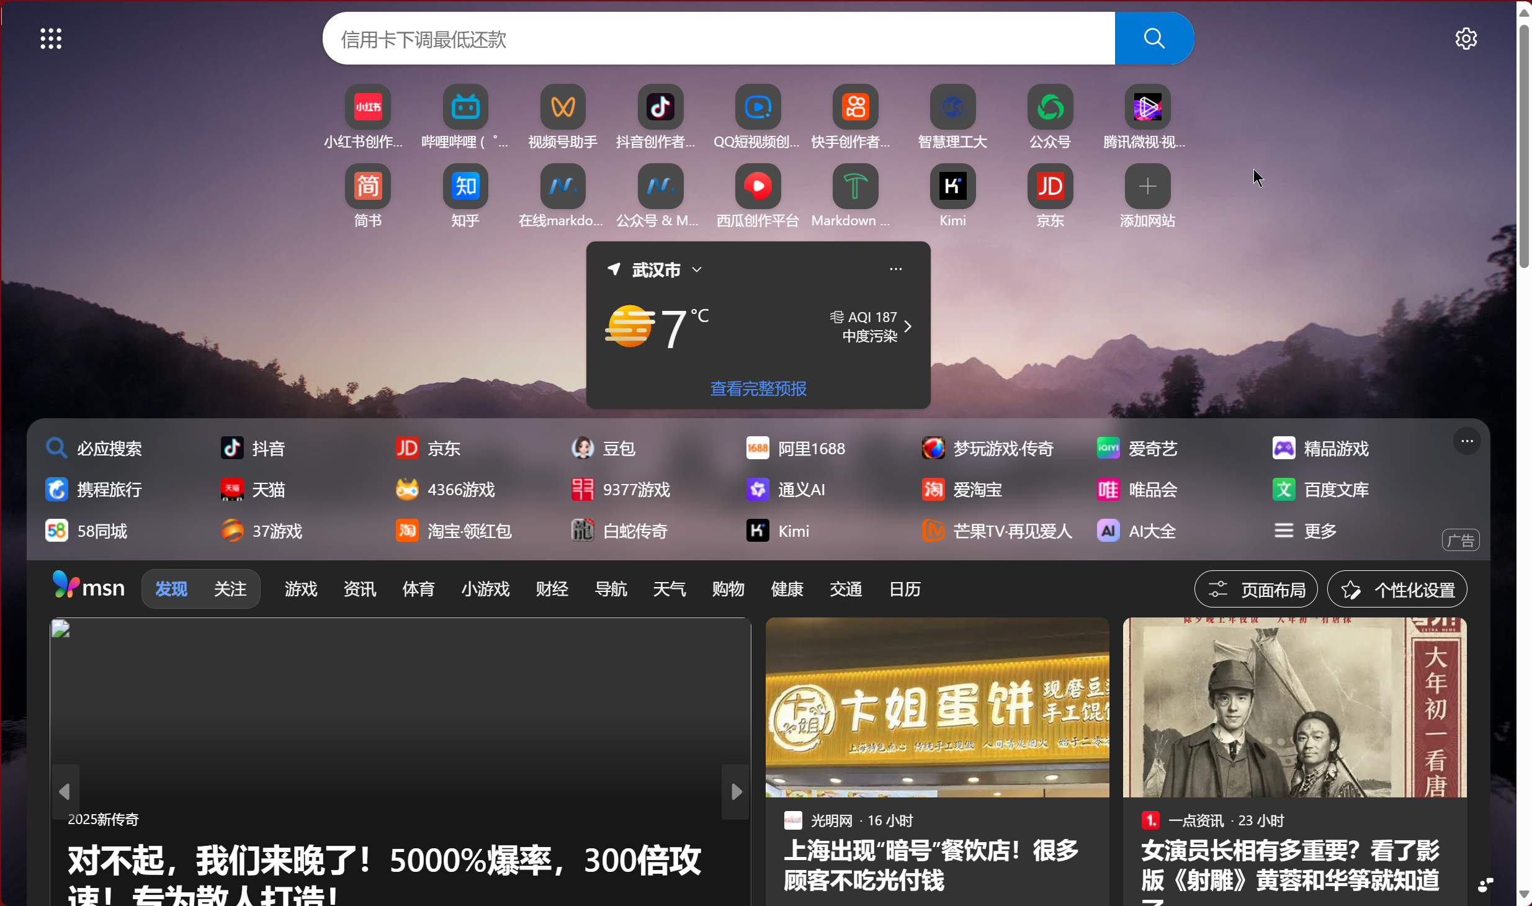Click the search input field
1532x906 pixels.
[719, 38]
